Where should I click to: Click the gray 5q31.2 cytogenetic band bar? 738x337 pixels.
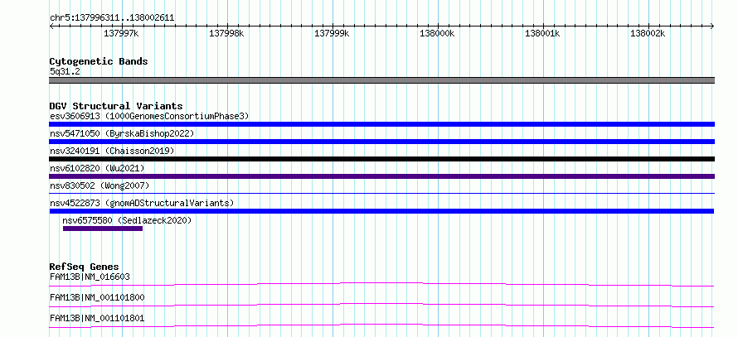(381, 80)
